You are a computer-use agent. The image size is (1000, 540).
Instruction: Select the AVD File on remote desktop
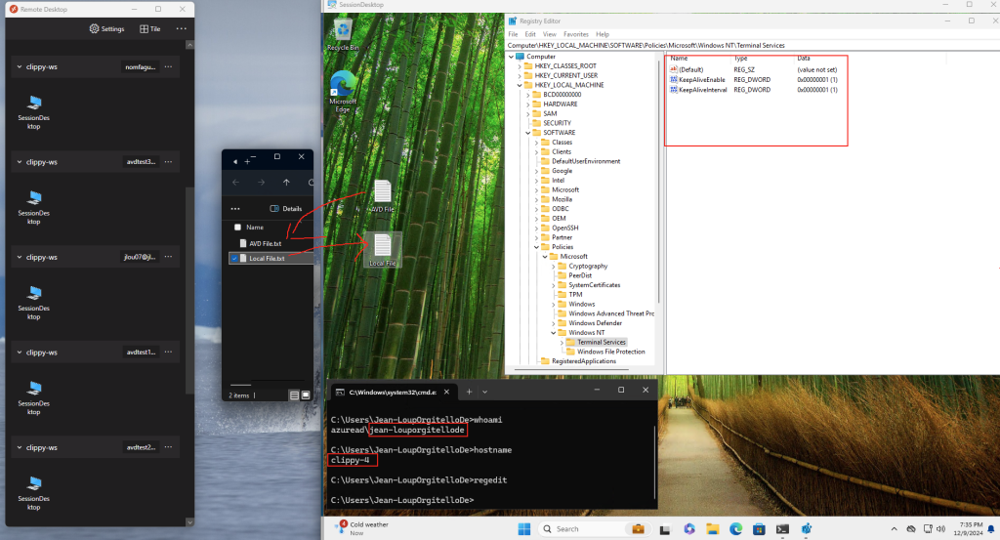pos(383,196)
